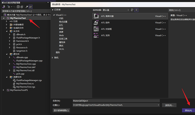
Task: Expand the MyThermoTestPS project
Action: (x=4, y=90)
